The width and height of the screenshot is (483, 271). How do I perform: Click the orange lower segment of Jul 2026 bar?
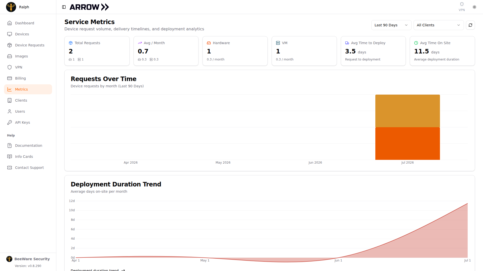(x=408, y=144)
